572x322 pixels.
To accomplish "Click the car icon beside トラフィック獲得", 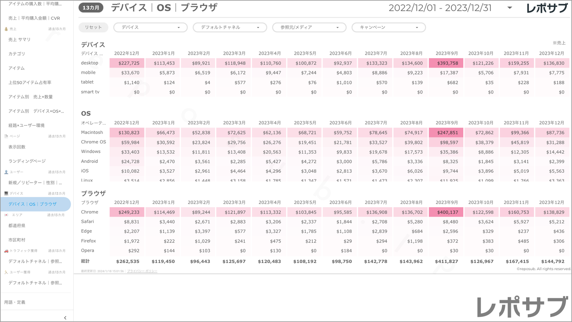I will (6, 251).
